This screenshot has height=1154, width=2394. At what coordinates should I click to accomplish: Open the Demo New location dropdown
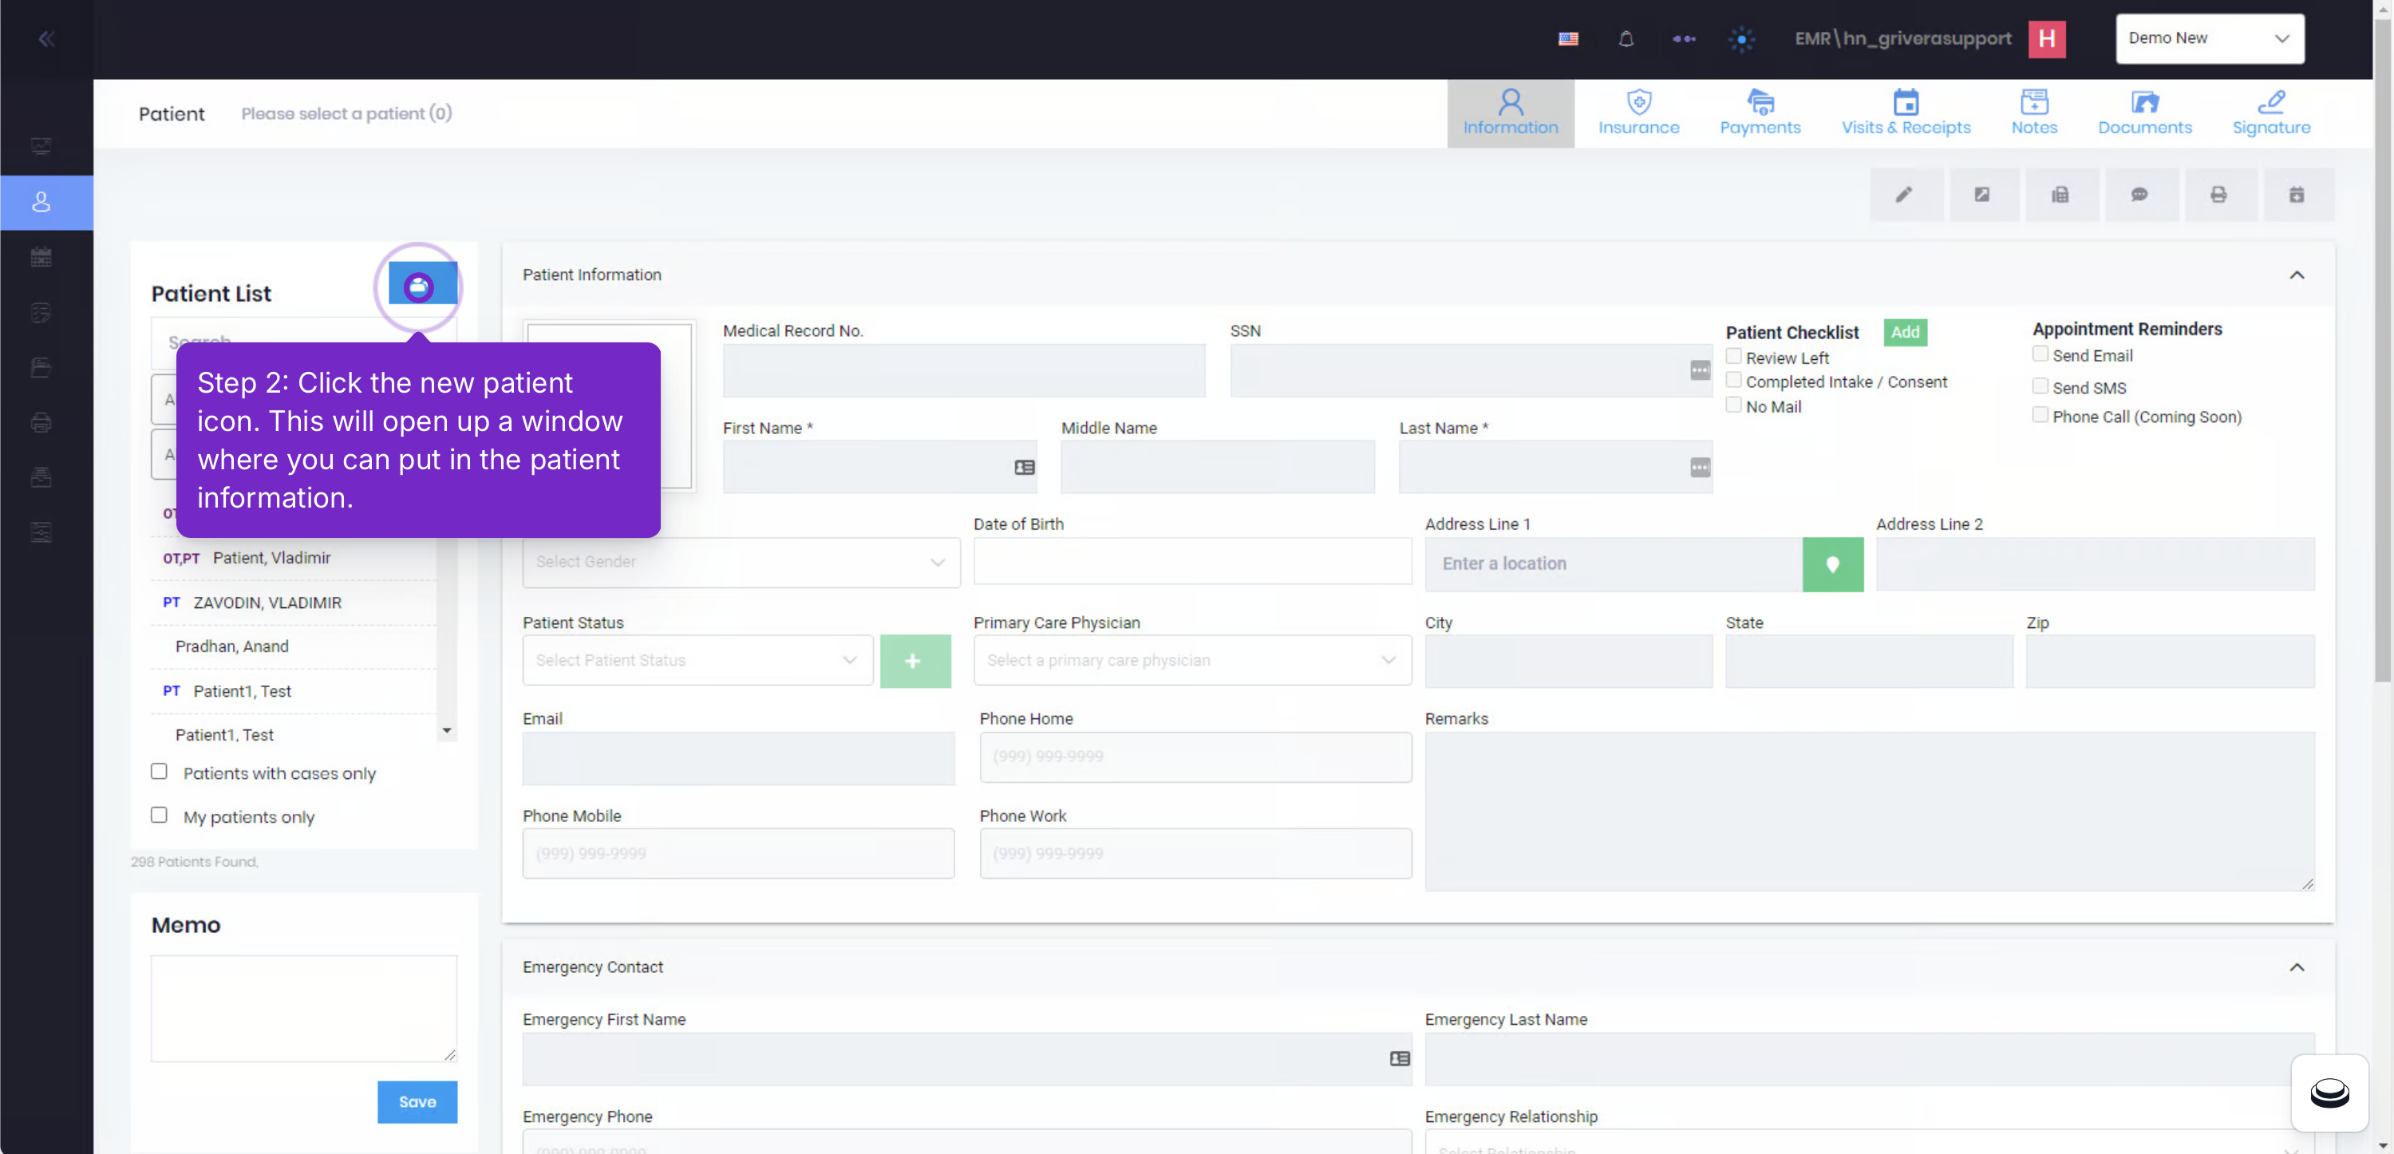[2209, 38]
